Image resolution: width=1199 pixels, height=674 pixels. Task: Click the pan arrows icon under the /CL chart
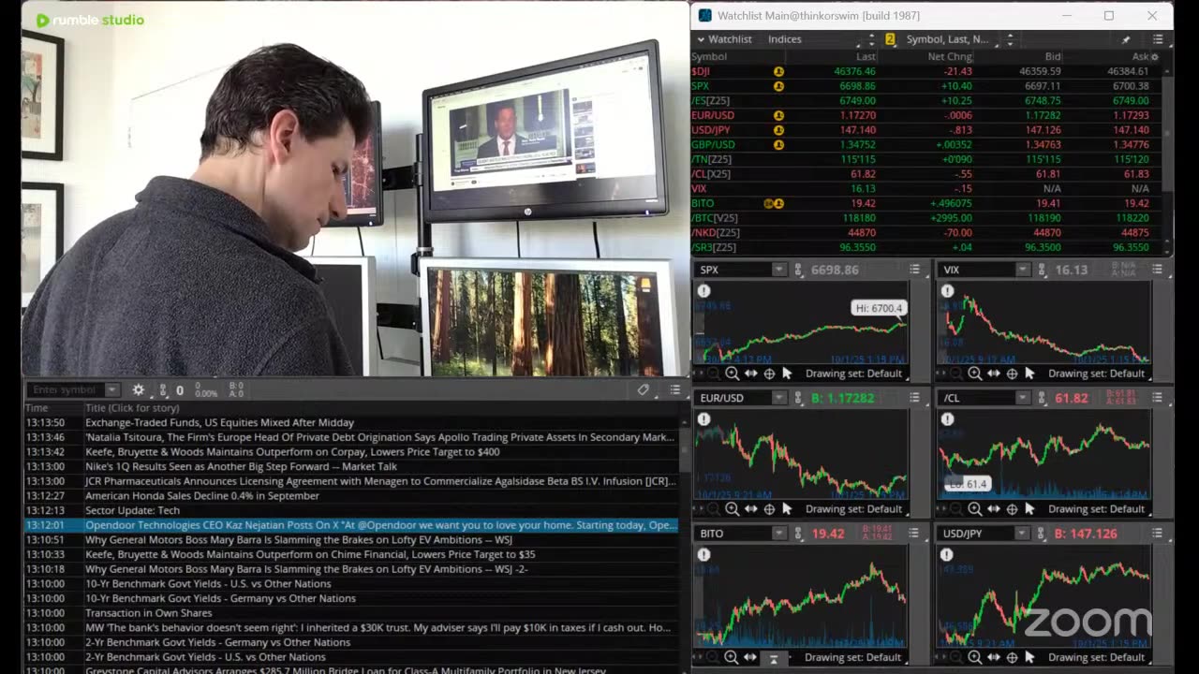click(993, 509)
